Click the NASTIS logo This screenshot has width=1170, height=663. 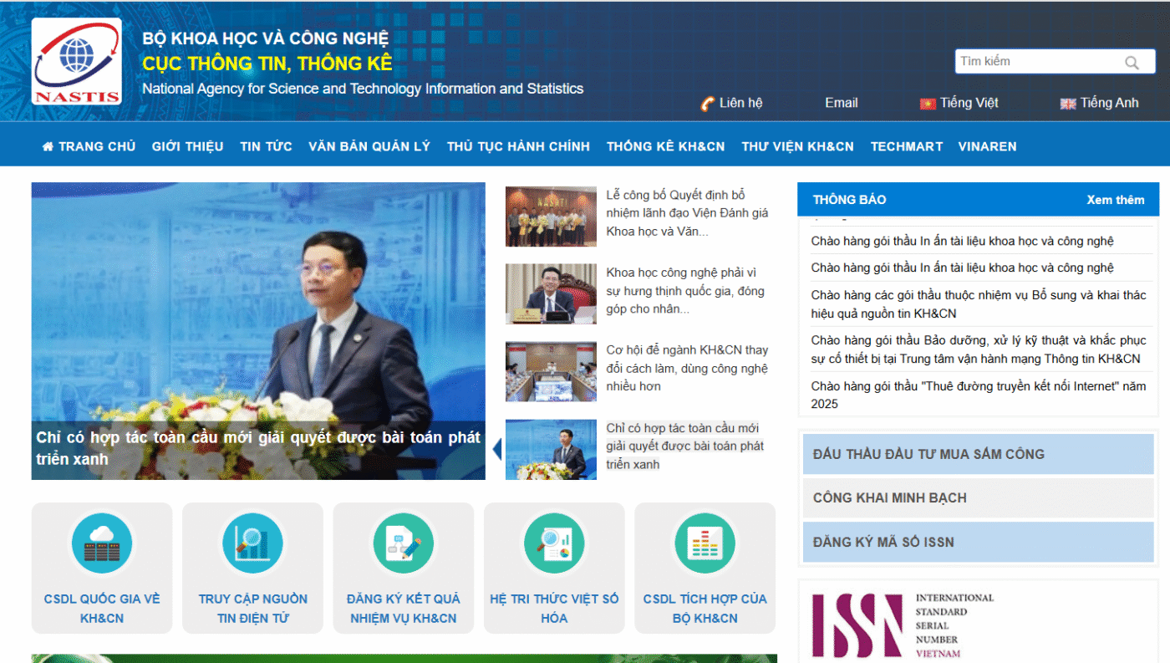(x=76, y=62)
